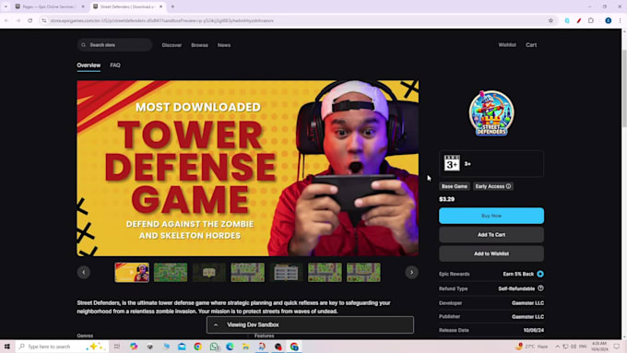627x353 pixels.
Task: Click the Base Game tag
Action: click(x=455, y=186)
